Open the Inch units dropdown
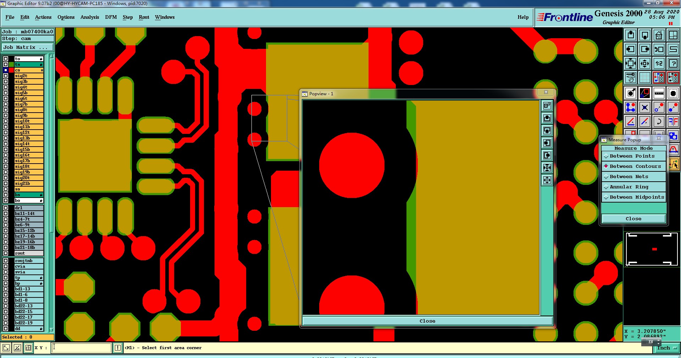 coord(667,348)
